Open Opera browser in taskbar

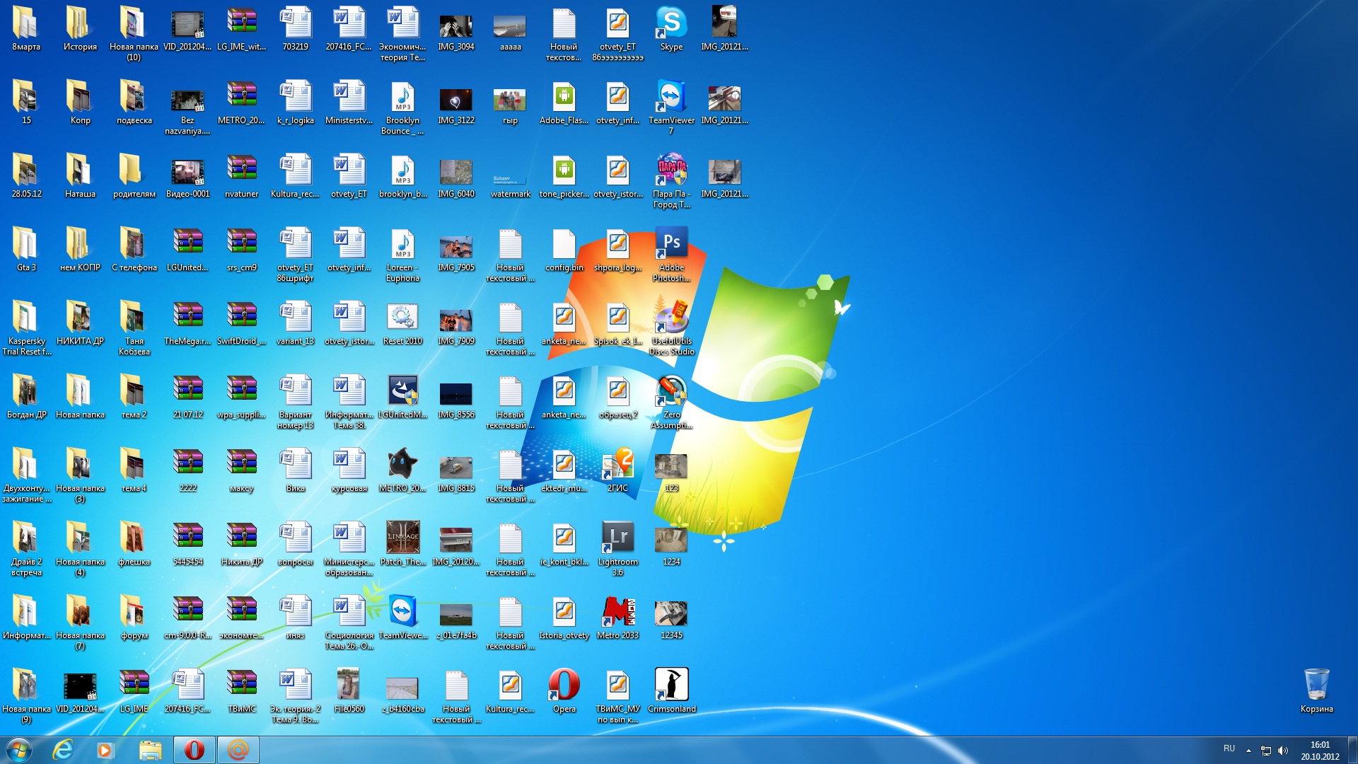(194, 751)
